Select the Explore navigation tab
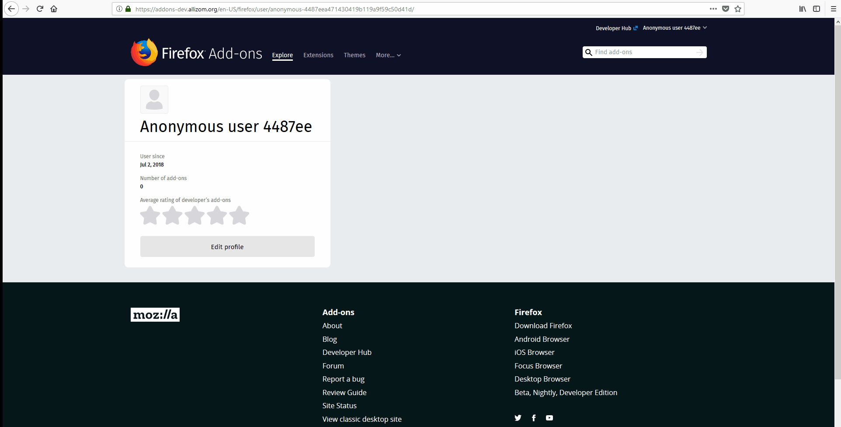Screen dimensions: 841x427 tap(282, 55)
